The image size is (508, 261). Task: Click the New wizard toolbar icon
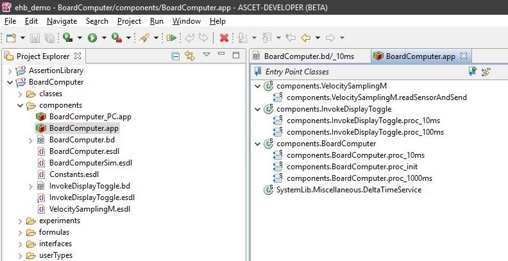click(11, 38)
